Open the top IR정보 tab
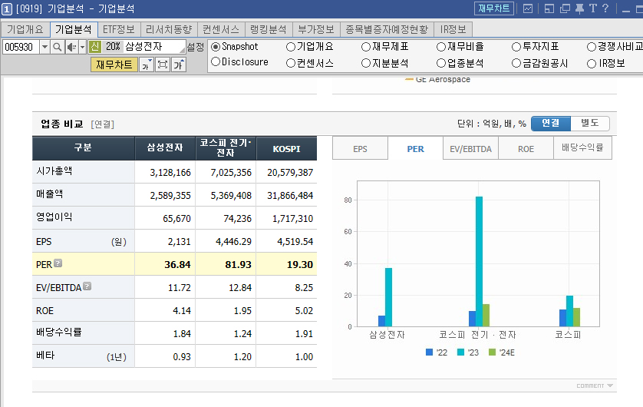Viewport: 643px width, 407px height. 453,29
